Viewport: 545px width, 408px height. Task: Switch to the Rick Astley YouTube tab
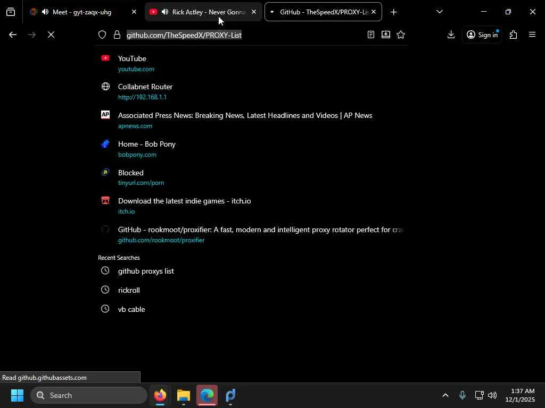pos(203,12)
